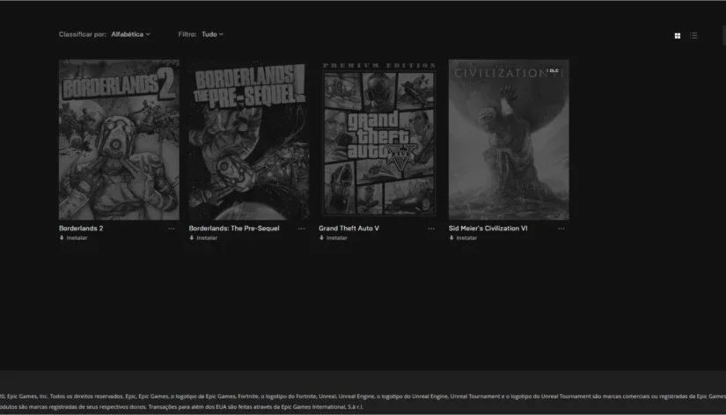Click the Sid Meier's Civilization VI title text
This screenshot has height=415, width=726.
coord(488,228)
